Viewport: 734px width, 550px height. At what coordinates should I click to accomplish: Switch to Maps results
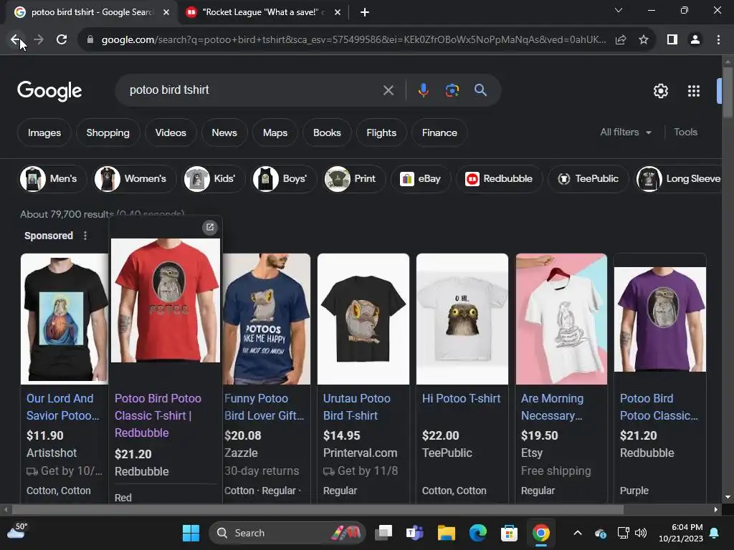275,132
